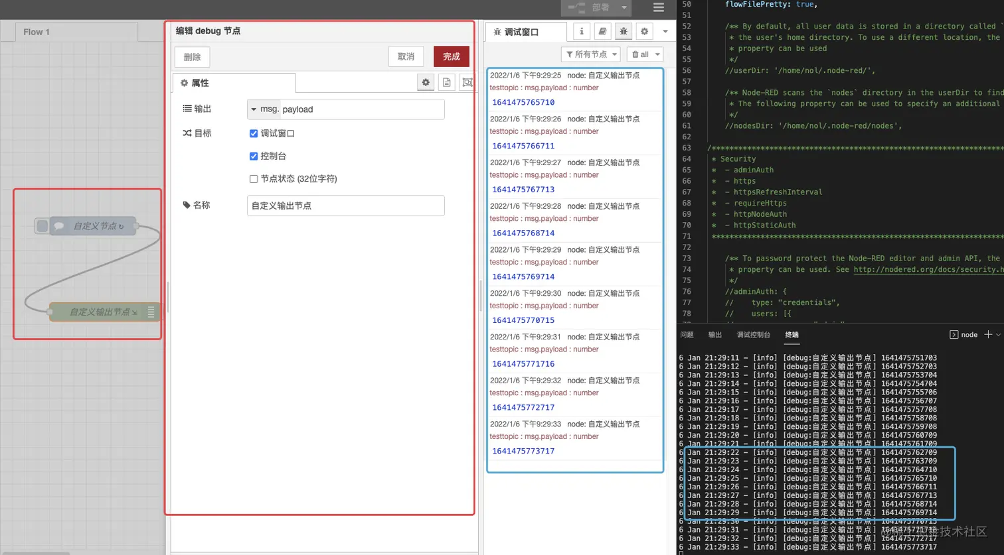
Task: Add a new terminal with plus icon
Action: click(x=988, y=335)
